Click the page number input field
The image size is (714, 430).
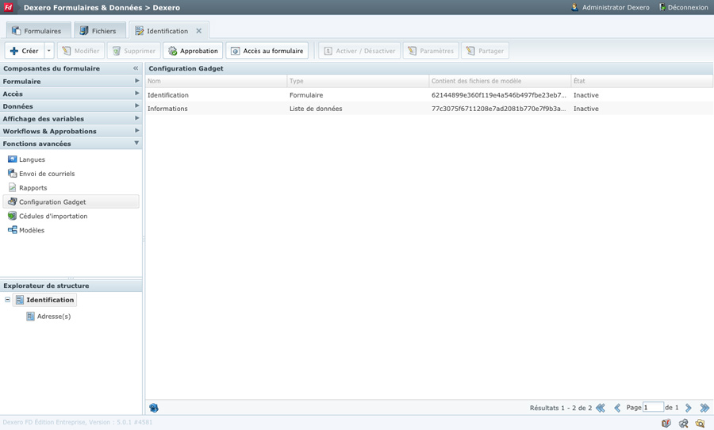653,408
